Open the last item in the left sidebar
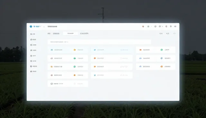 point(33,72)
